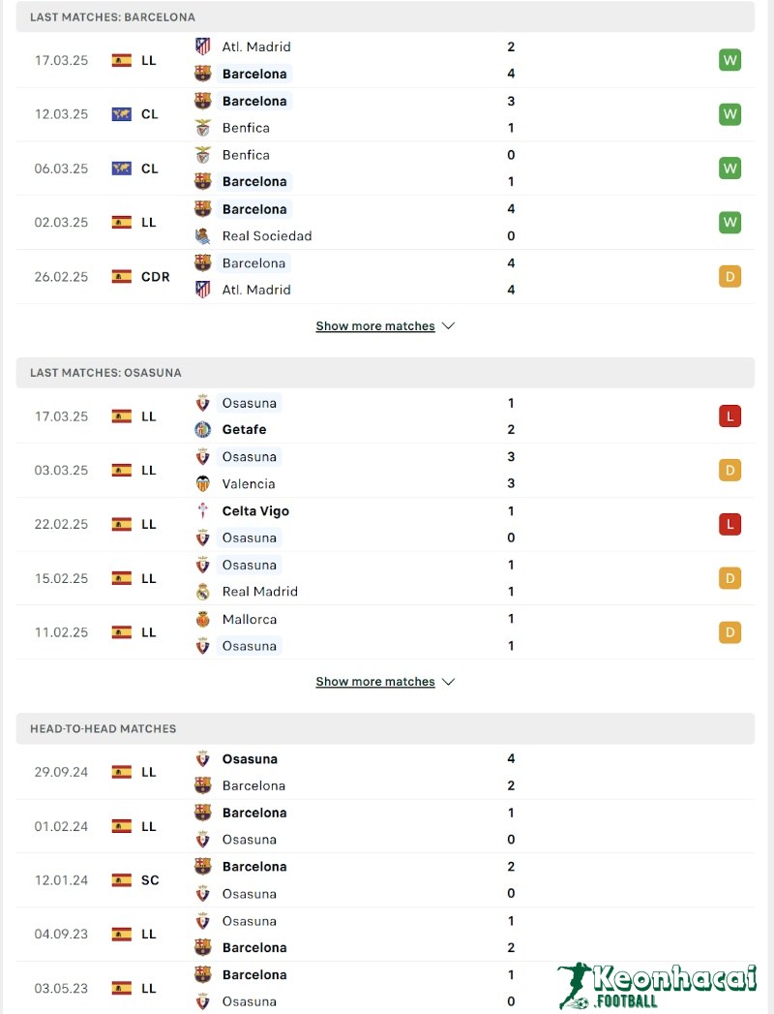Click the red L badge for Osasuna vs Getafe
Image resolution: width=774 pixels, height=1014 pixels.
pyautogui.click(x=729, y=415)
